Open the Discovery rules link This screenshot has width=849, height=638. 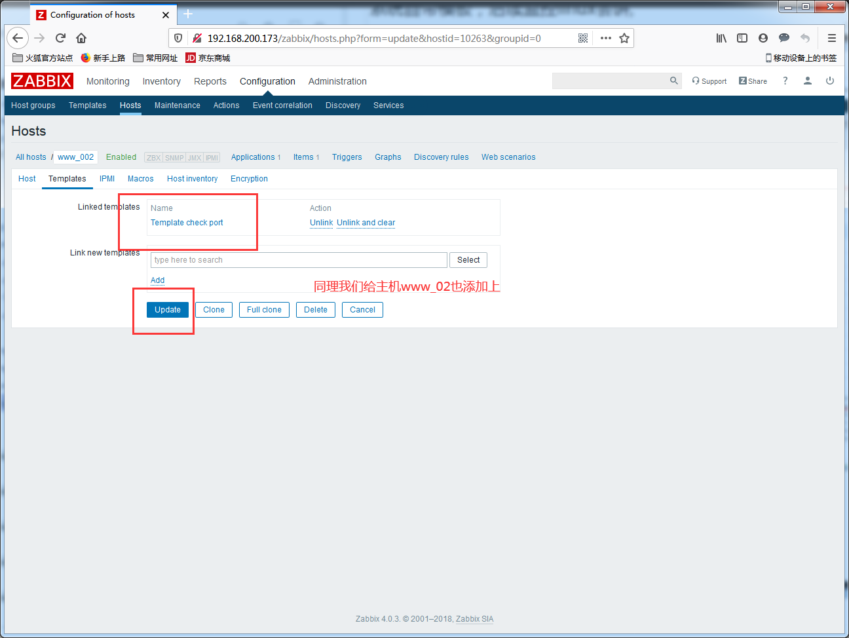(x=442, y=157)
